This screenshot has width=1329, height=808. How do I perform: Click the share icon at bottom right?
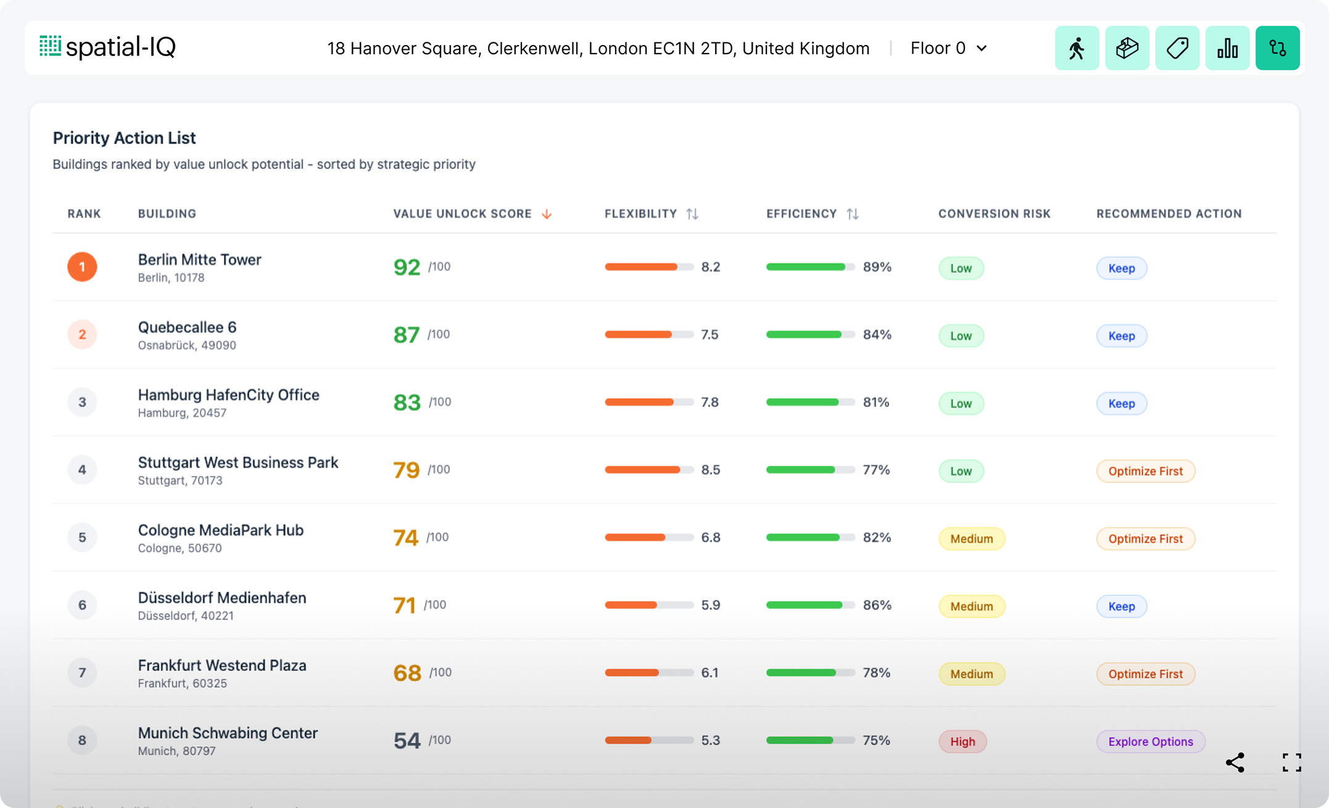[1235, 762]
